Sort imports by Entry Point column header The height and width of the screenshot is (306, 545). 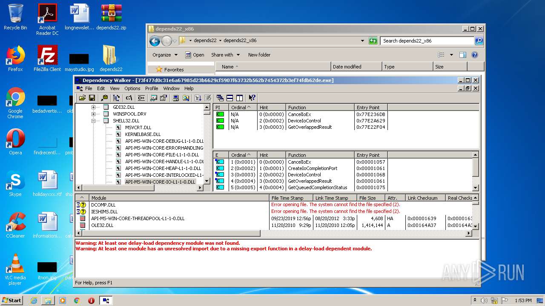click(371, 108)
